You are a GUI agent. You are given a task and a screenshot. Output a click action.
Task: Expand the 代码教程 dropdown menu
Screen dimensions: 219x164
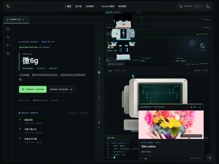click(91, 6)
